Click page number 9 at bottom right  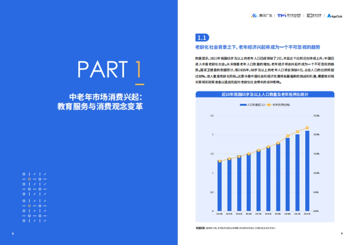(x=342, y=233)
